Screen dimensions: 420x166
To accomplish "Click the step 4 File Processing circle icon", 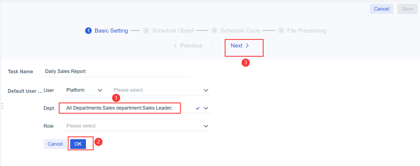I will [x=281, y=31].
